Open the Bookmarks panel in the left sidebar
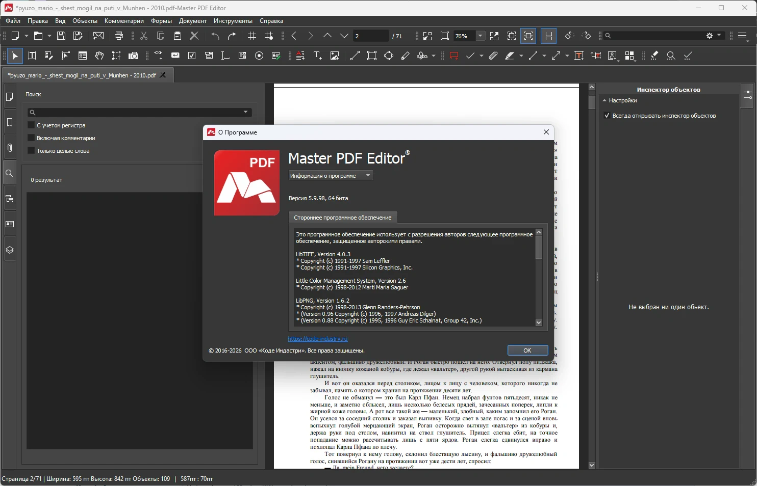Image resolution: width=757 pixels, height=486 pixels. [x=9, y=122]
